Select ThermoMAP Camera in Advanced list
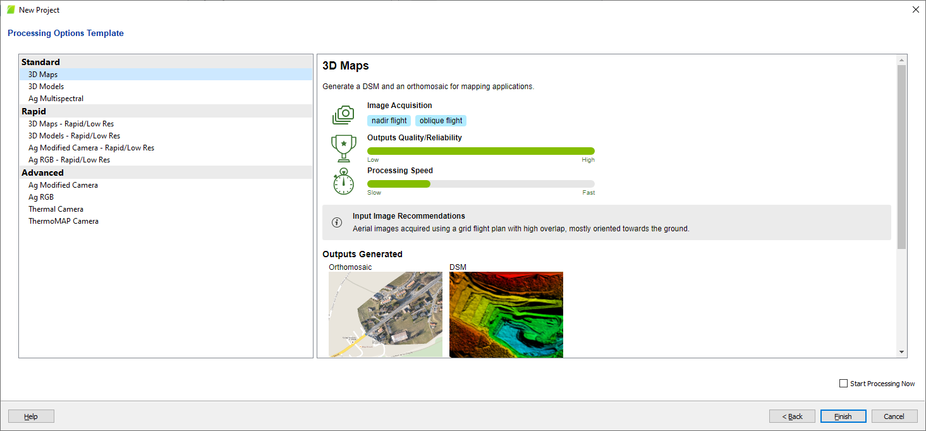The image size is (926, 431). [x=63, y=221]
